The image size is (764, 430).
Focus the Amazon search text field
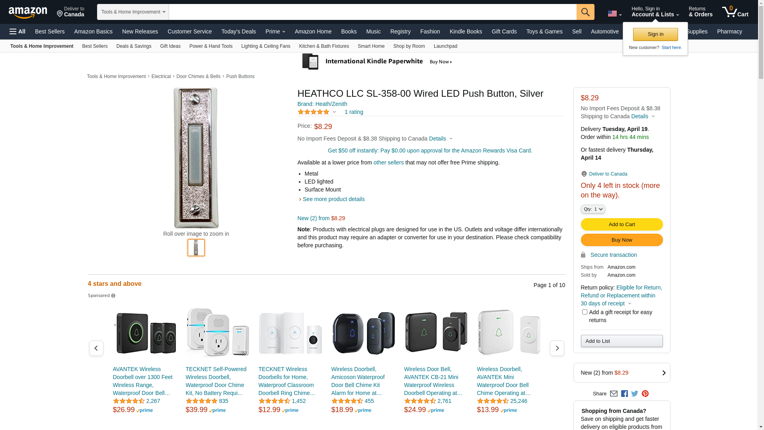click(372, 12)
